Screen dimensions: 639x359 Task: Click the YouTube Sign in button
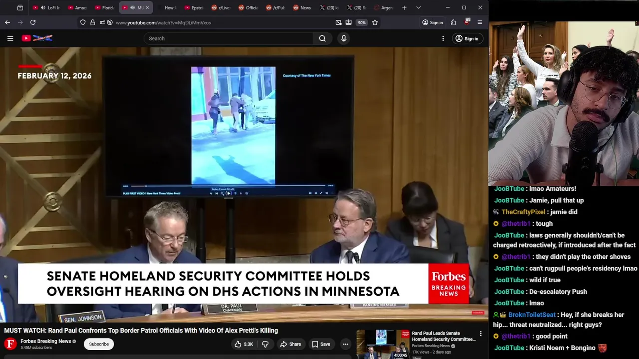click(x=467, y=38)
